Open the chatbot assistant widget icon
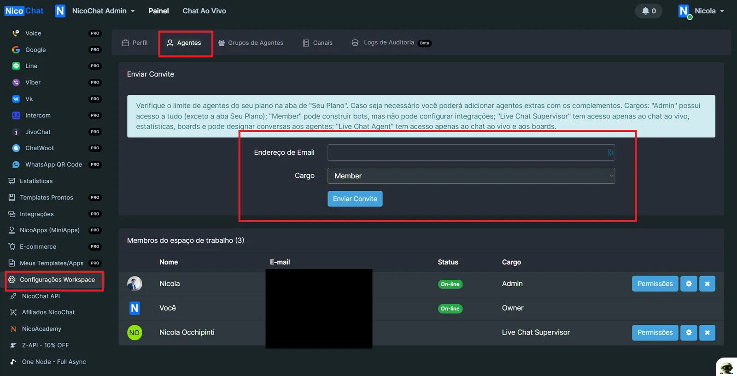This screenshot has width=737, height=376. pyautogui.click(x=727, y=367)
